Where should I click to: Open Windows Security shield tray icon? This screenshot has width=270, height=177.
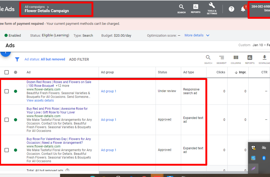(x=253, y=147)
